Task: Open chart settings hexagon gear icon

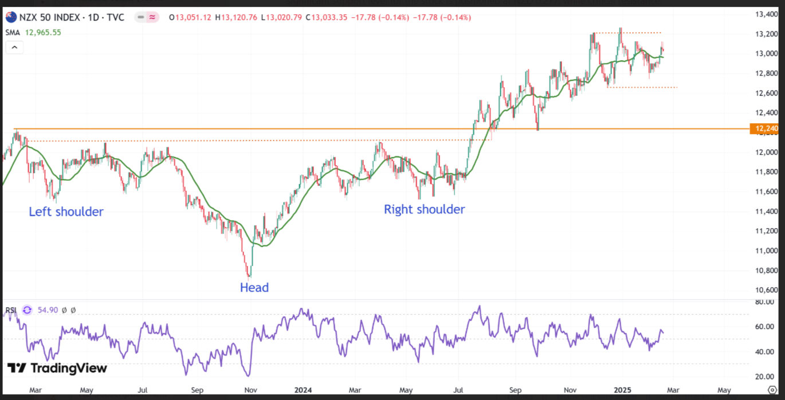Action: click(x=771, y=390)
